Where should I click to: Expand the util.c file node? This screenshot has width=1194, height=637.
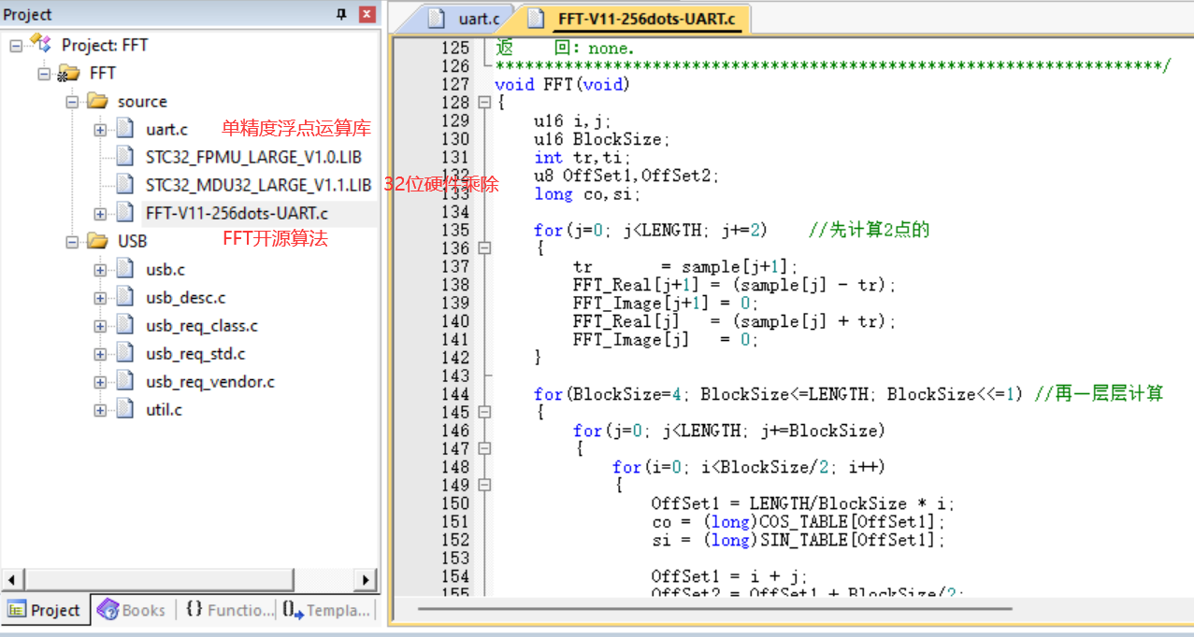pyautogui.click(x=100, y=409)
